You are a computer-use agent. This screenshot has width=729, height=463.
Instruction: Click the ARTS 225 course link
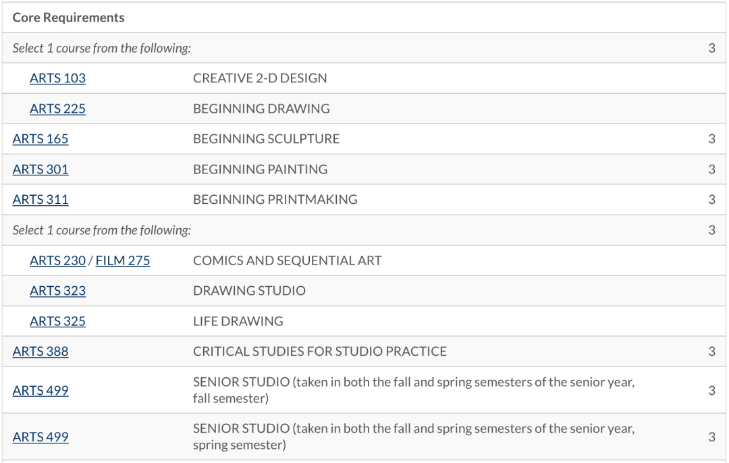57,109
